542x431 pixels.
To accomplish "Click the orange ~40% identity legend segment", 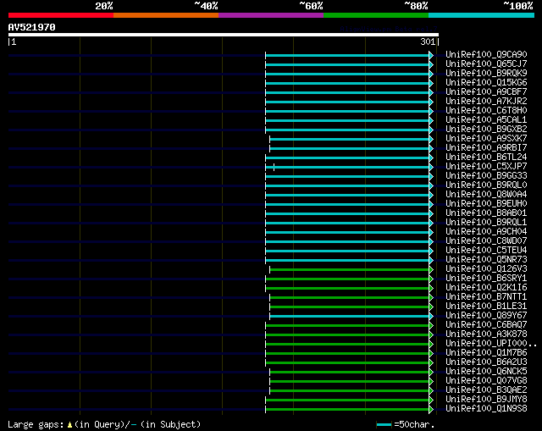I will [166, 15].
